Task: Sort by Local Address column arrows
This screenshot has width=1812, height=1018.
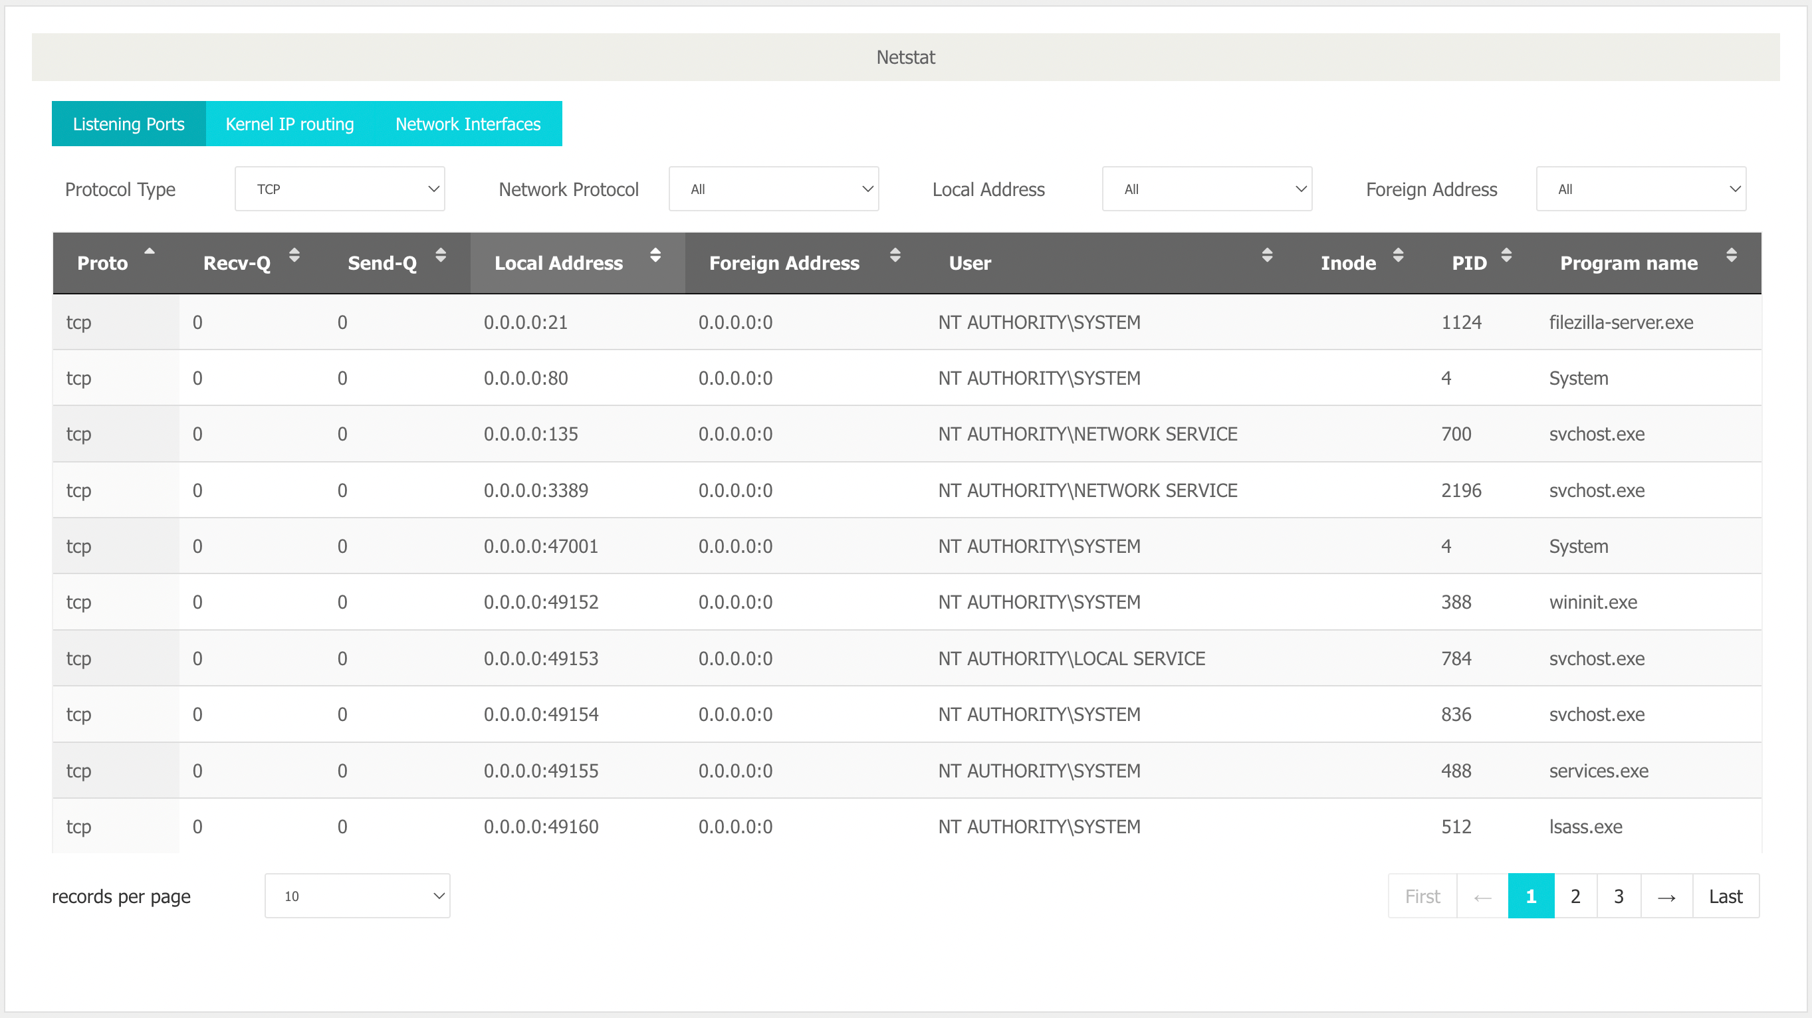Action: [655, 255]
